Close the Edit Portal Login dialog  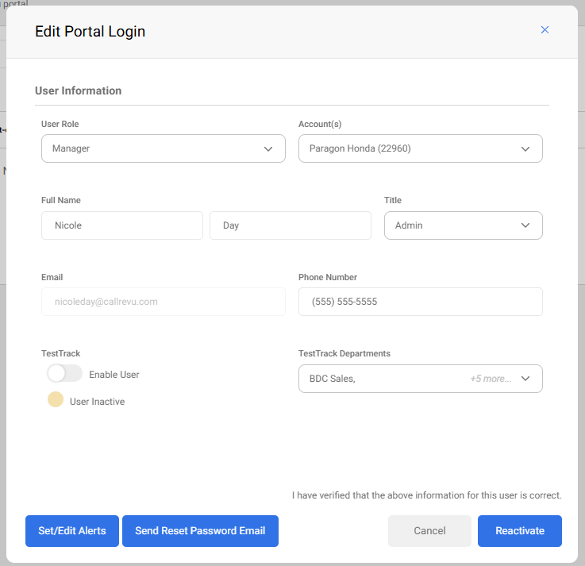click(545, 30)
